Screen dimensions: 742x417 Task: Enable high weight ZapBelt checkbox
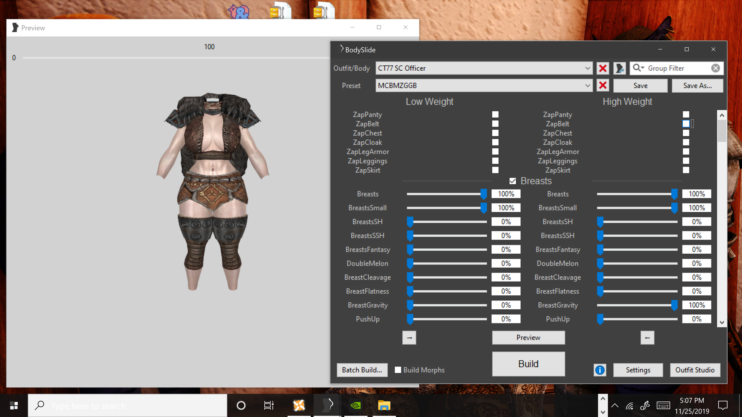686,124
